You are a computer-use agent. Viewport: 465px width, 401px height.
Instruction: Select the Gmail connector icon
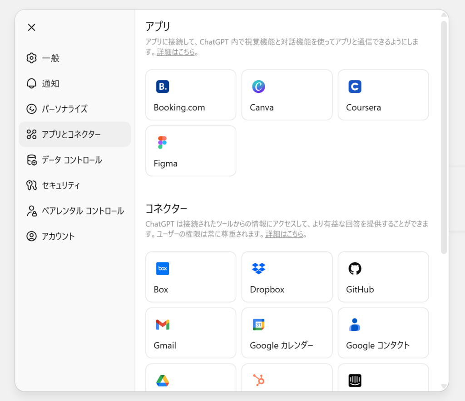tap(163, 324)
